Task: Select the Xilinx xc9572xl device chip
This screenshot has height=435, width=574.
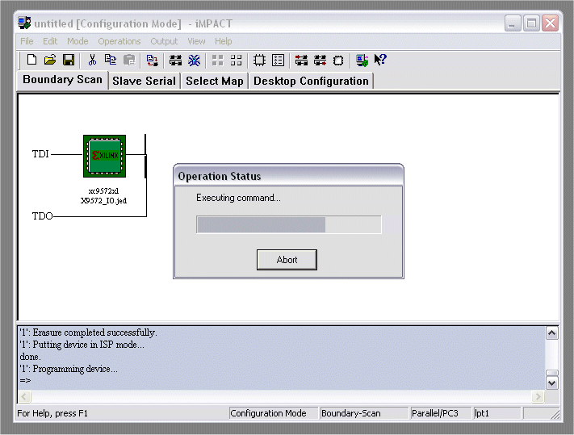Action: [x=105, y=157]
